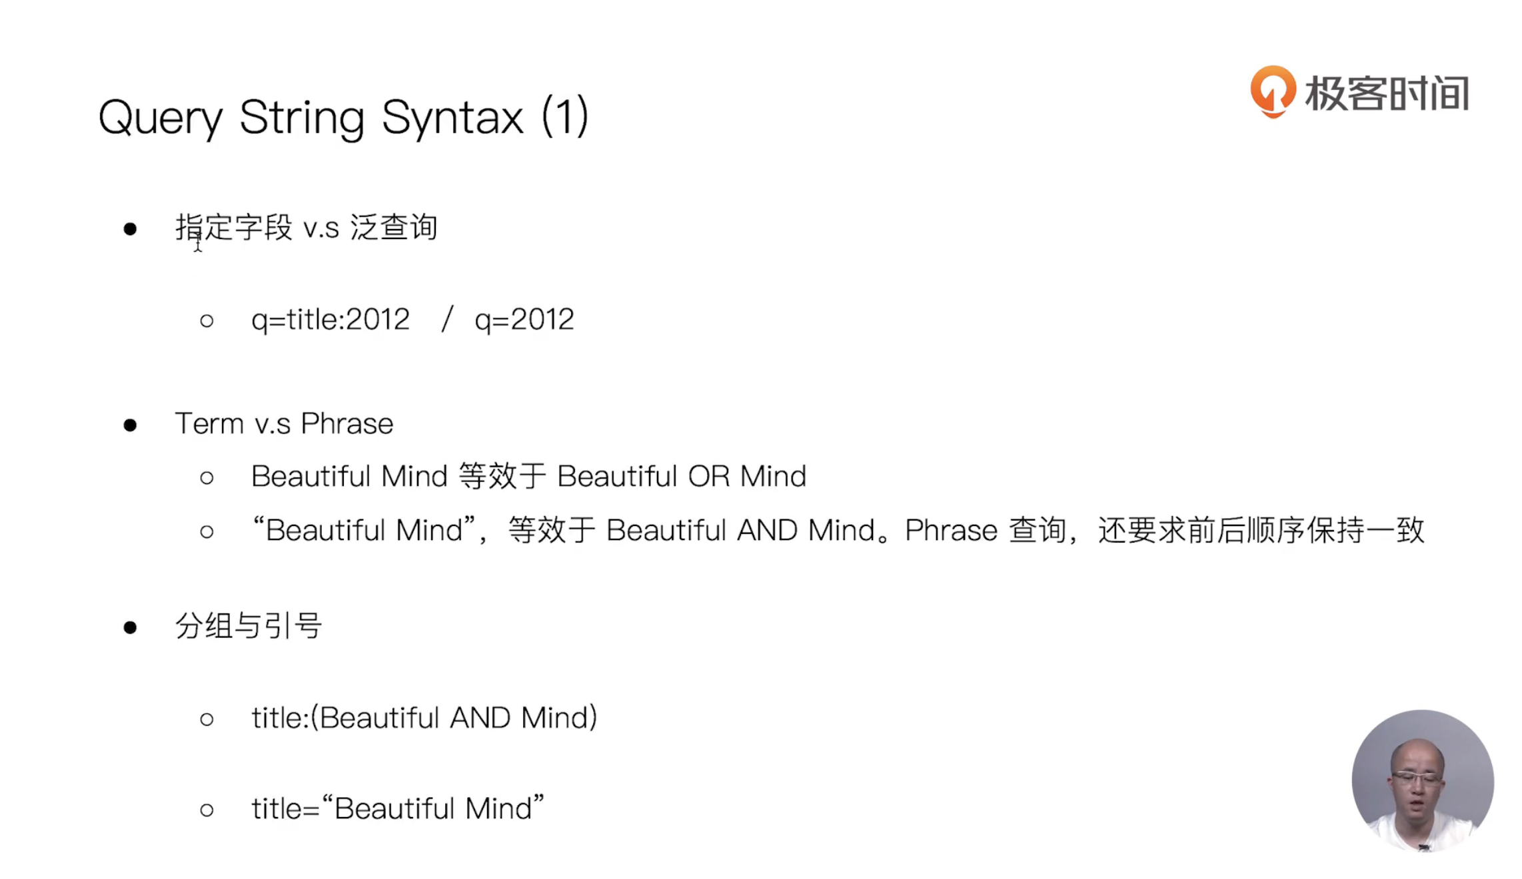Click the line about Phrase 查询 ordering
Image resolution: width=1522 pixels, height=879 pixels.
tap(837, 531)
